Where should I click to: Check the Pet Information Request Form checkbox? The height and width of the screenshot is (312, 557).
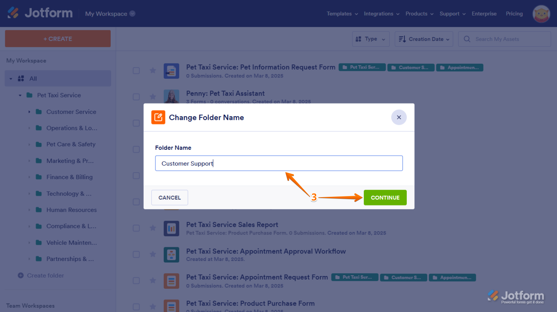[x=136, y=71]
